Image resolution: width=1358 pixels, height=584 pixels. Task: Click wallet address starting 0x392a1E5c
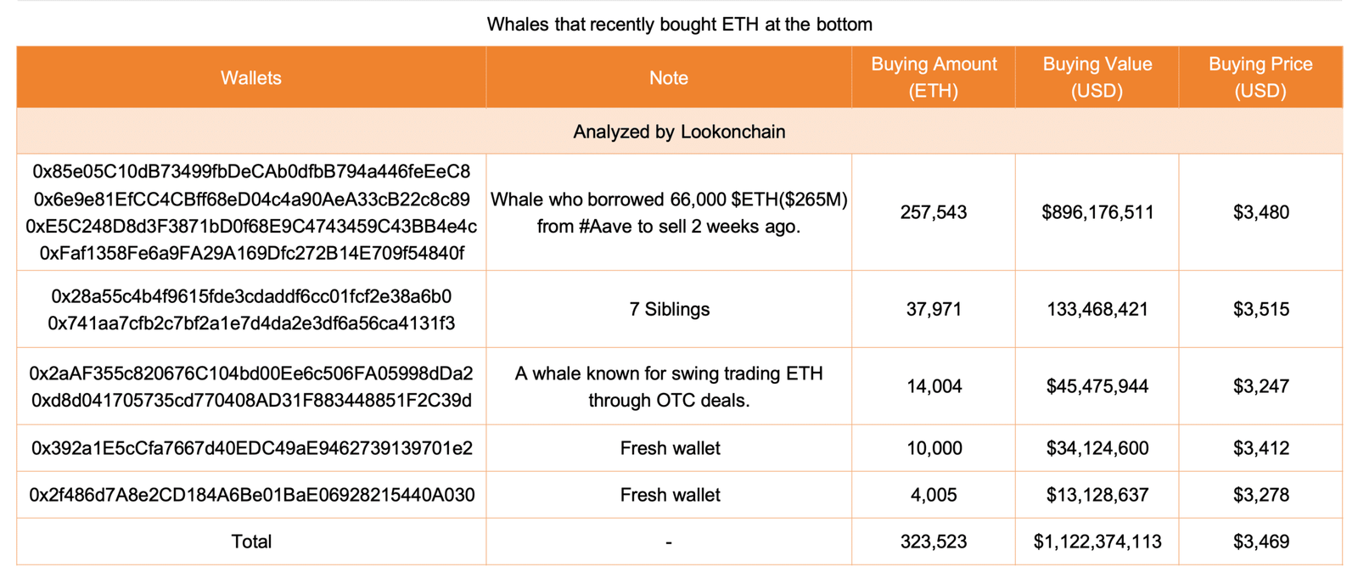tap(251, 448)
